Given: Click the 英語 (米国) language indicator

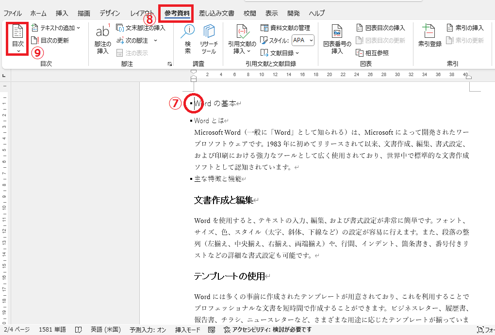Looking at the screenshot, I should click(x=106, y=330).
